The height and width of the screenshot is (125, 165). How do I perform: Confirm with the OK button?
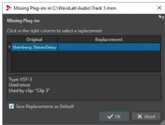[x=114, y=116]
